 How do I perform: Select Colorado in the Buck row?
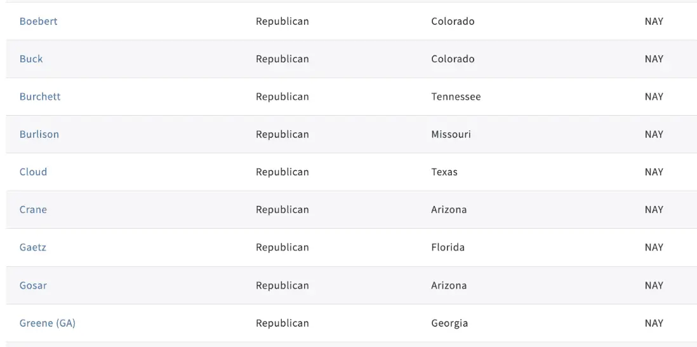[x=453, y=59]
